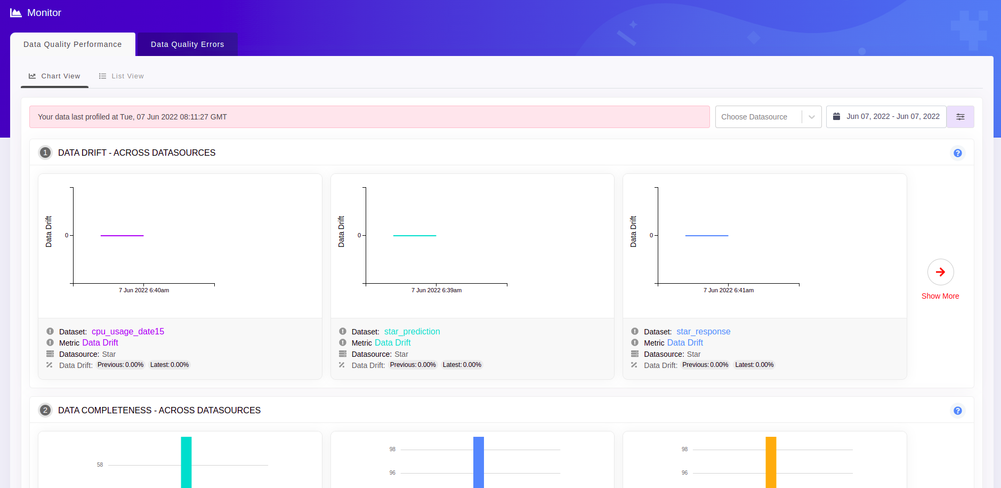Open the Choose Datasource dropdown
The width and height of the screenshot is (1001, 488).
coord(754,117)
